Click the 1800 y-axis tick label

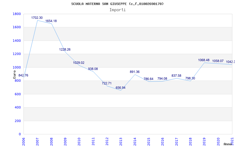(17, 14)
